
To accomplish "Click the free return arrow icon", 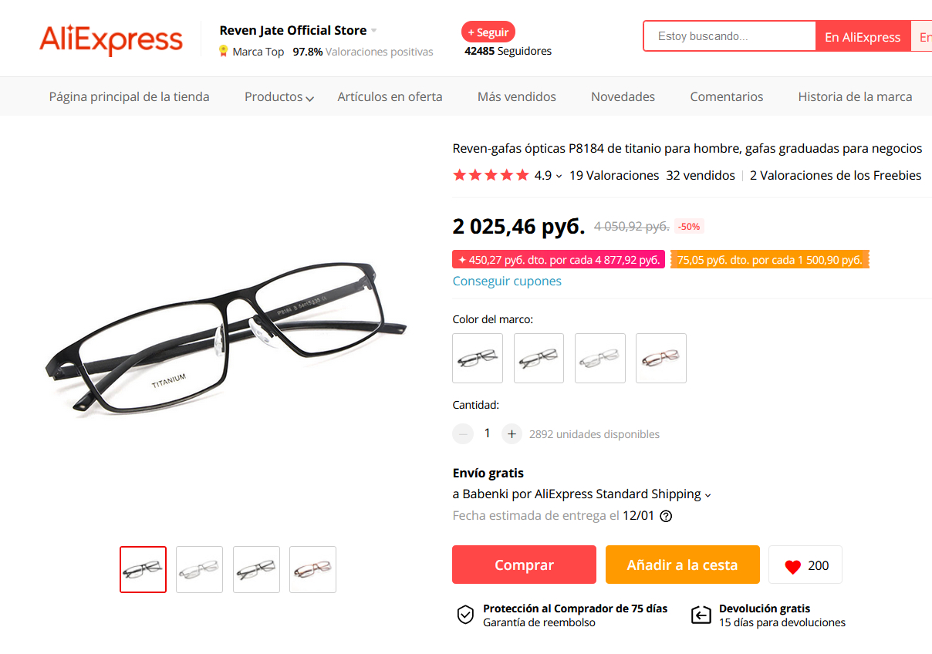I will coord(701,615).
